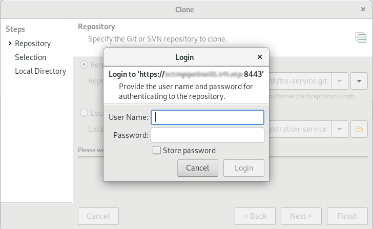Go to the Repository step

click(x=33, y=44)
